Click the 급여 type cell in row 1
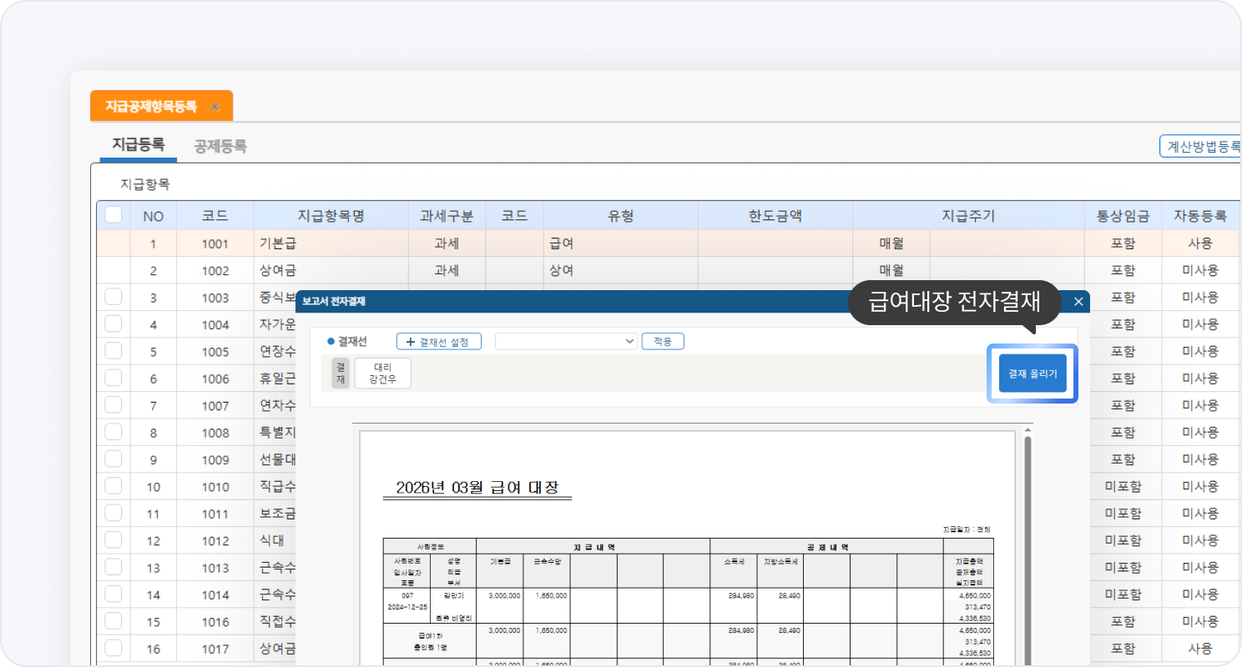The height and width of the screenshot is (667, 1242). click(x=621, y=244)
